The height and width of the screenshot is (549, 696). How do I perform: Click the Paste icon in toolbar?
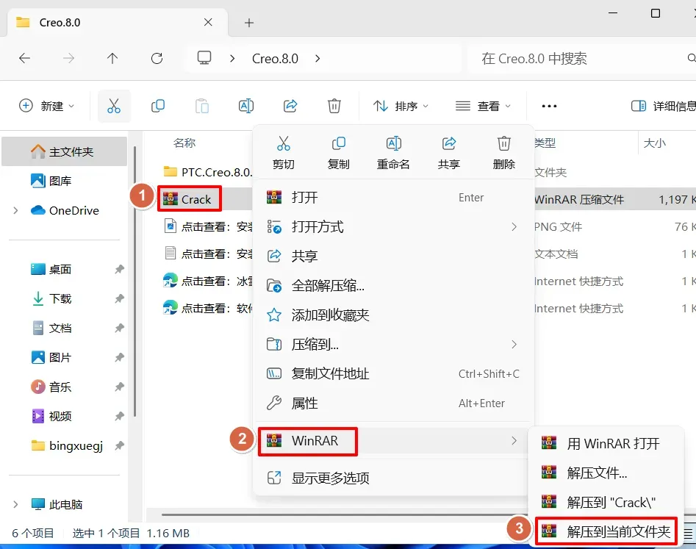tap(202, 106)
